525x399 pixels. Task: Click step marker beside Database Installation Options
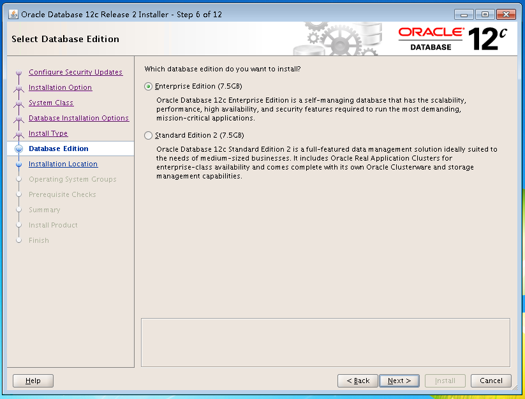[x=18, y=119]
